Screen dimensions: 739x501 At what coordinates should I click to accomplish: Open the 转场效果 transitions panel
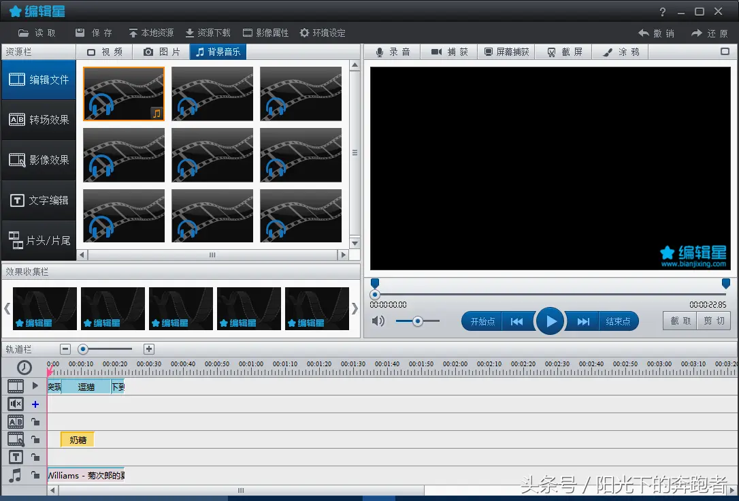pos(39,120)
